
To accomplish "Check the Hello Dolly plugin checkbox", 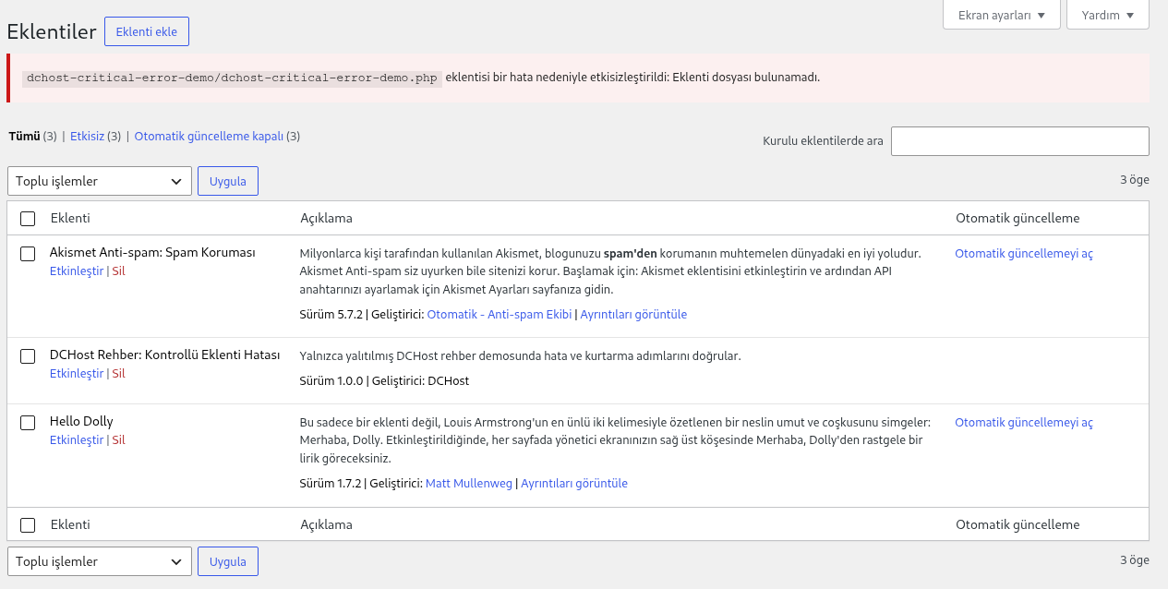I will 28,422.
